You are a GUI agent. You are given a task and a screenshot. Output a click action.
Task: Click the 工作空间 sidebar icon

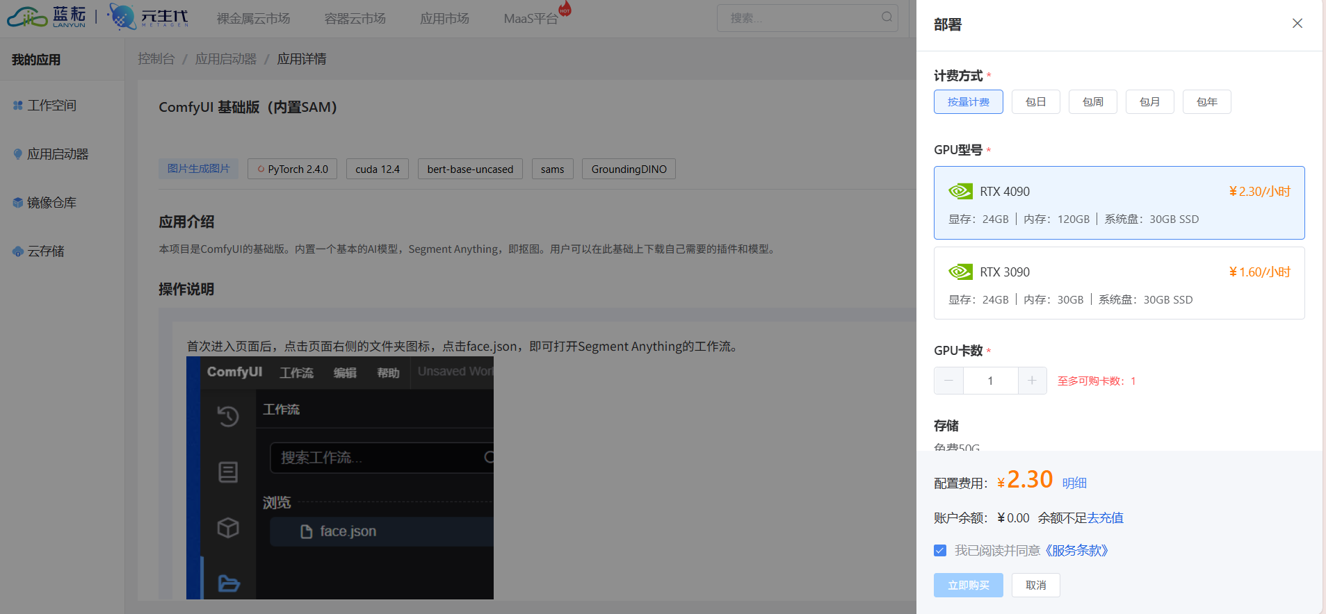(18, 106)
